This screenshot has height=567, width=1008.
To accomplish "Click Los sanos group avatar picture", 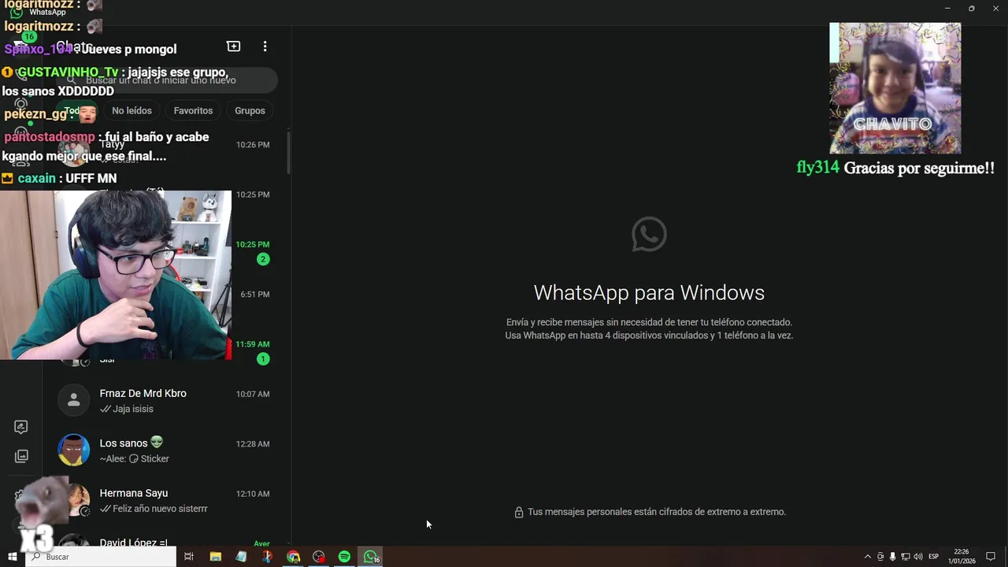I will point(73,450).
